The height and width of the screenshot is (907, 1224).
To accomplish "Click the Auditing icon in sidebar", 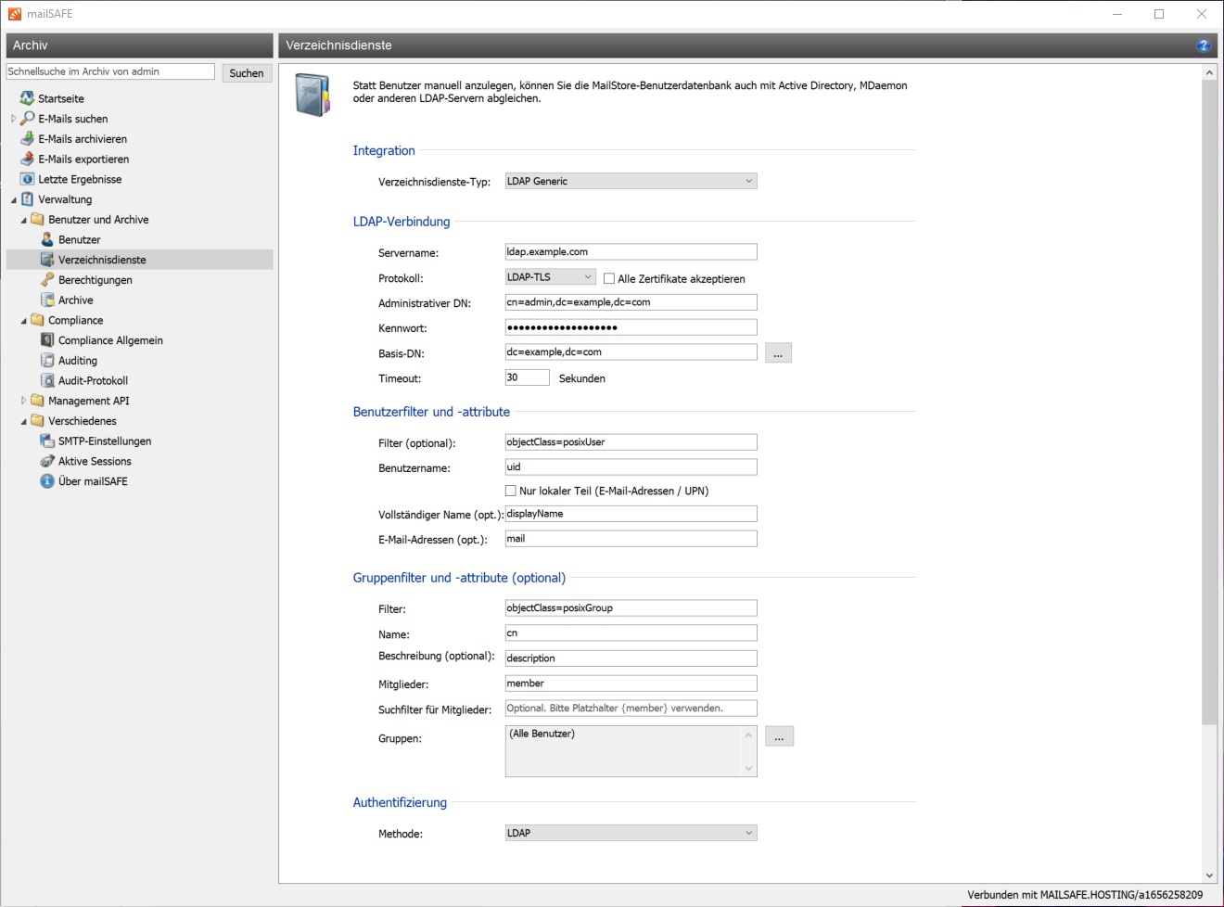I will click(x=47, y=361).
